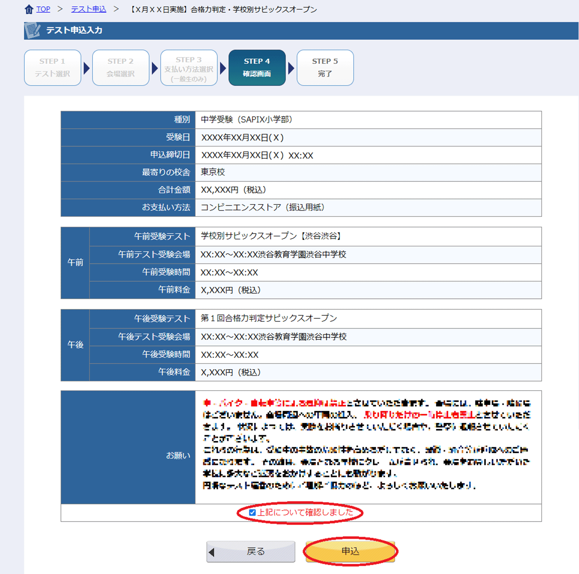This screenshot has height=574, width=579.
Task: Click the arrow between STEP 2 and STEP 3
Action: tap(155, 68)
